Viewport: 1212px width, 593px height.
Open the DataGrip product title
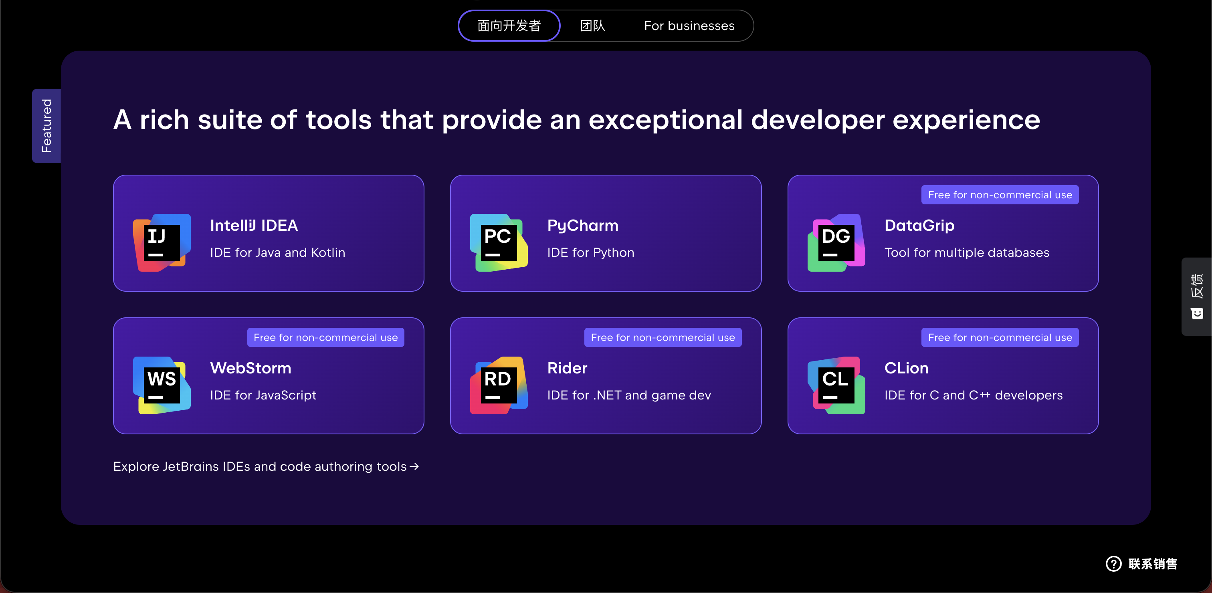click(919, 225)
